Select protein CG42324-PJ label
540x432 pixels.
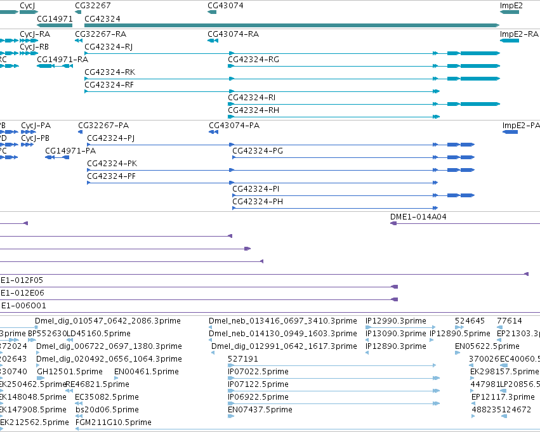110,138
